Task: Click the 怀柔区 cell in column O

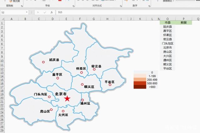Action: pos(167,35)
